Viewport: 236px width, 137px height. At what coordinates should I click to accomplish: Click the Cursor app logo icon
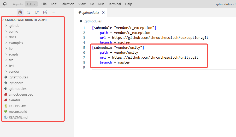(5, 4)
